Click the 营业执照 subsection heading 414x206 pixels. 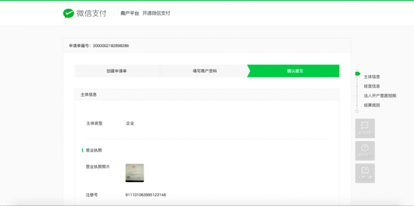click(x=94, y=151)
